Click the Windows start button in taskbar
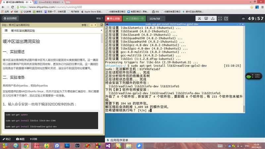Viewport: 265px width, 149px height. coord(5,146)
